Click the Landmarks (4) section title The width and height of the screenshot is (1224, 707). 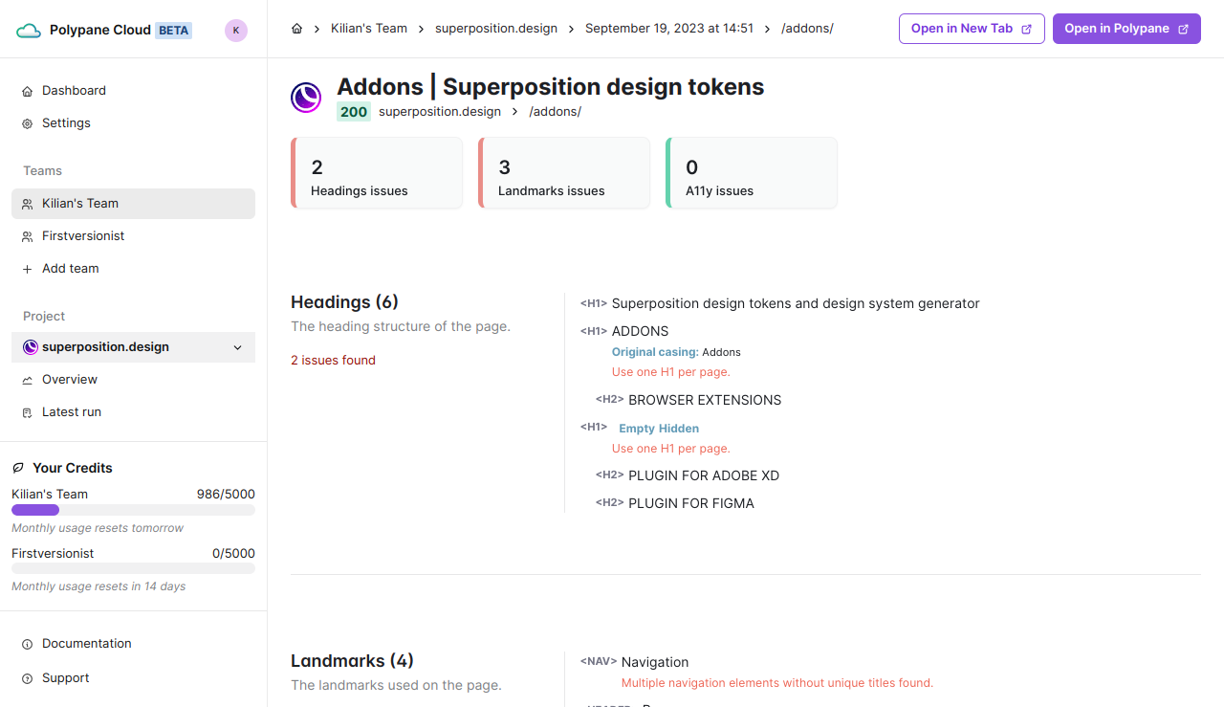pyautogui.click(x=352, y=661)
